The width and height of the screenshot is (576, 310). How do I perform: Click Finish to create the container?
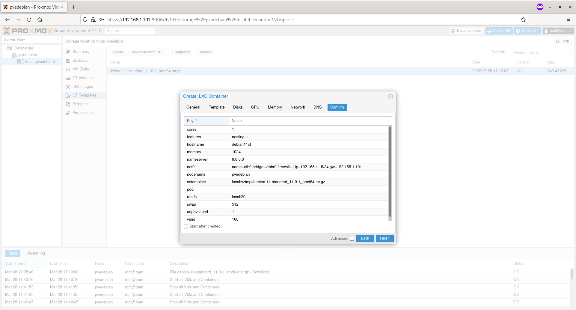click(384, 239)
